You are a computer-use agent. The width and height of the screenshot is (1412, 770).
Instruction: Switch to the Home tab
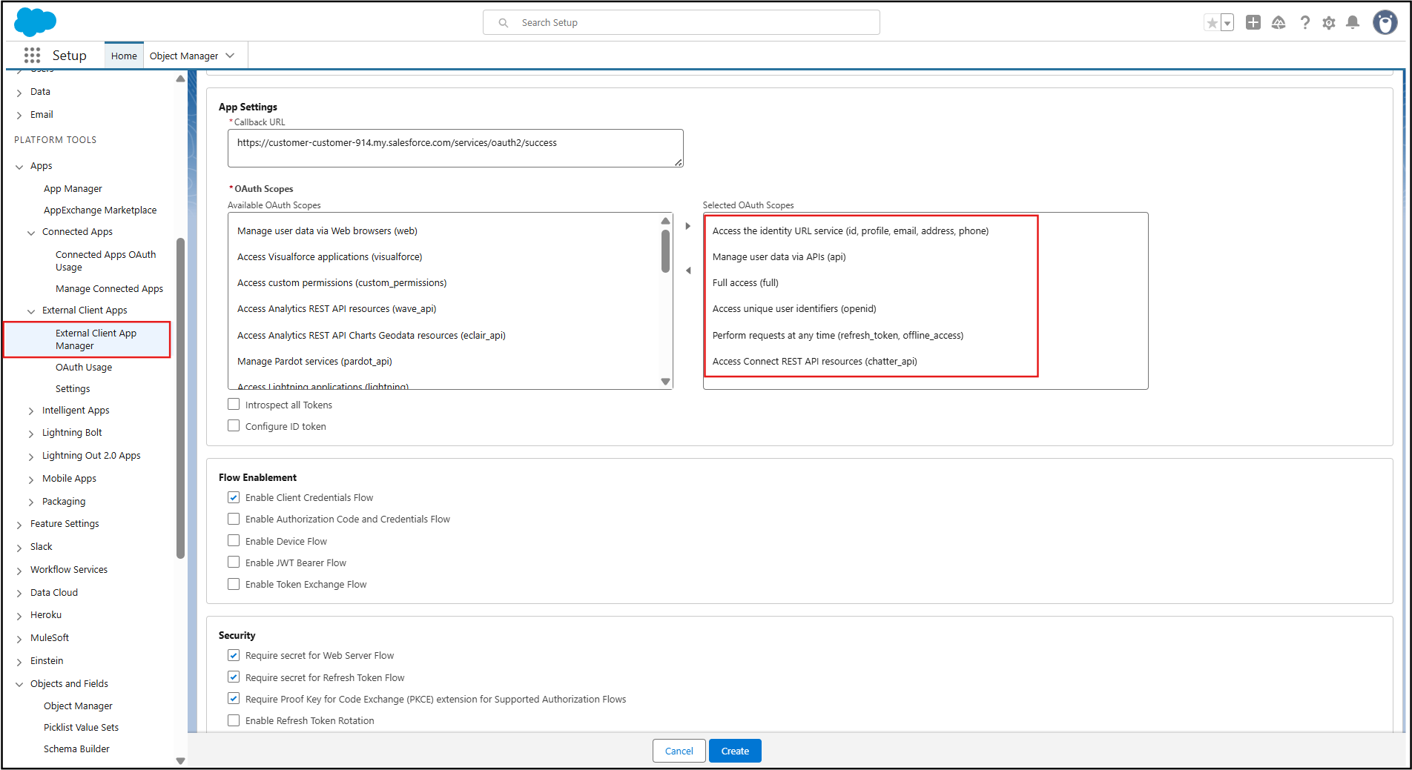(x=124, y=56)
